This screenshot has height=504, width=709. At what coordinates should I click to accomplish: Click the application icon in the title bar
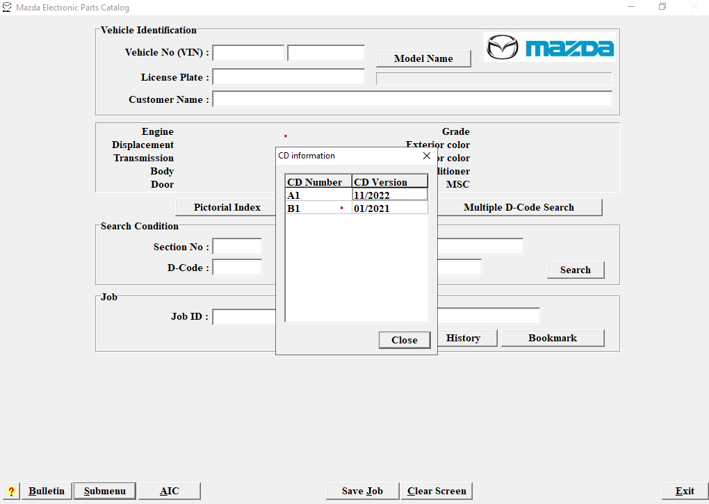coord(7,7)
